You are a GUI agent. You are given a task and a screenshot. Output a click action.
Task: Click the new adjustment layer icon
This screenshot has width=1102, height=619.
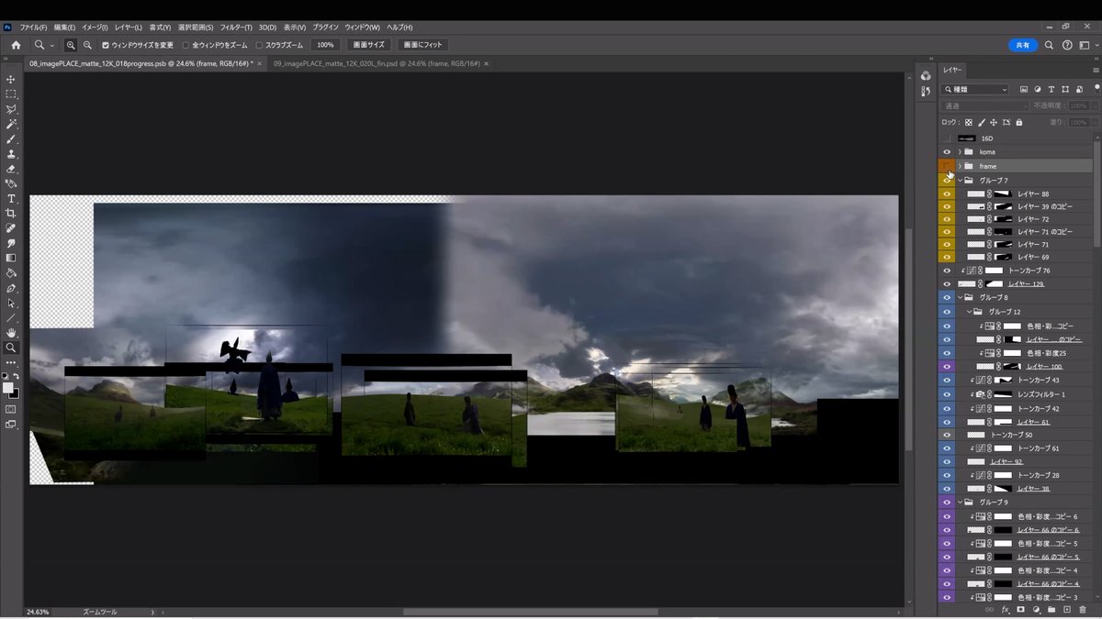(x=1036, y=609)
